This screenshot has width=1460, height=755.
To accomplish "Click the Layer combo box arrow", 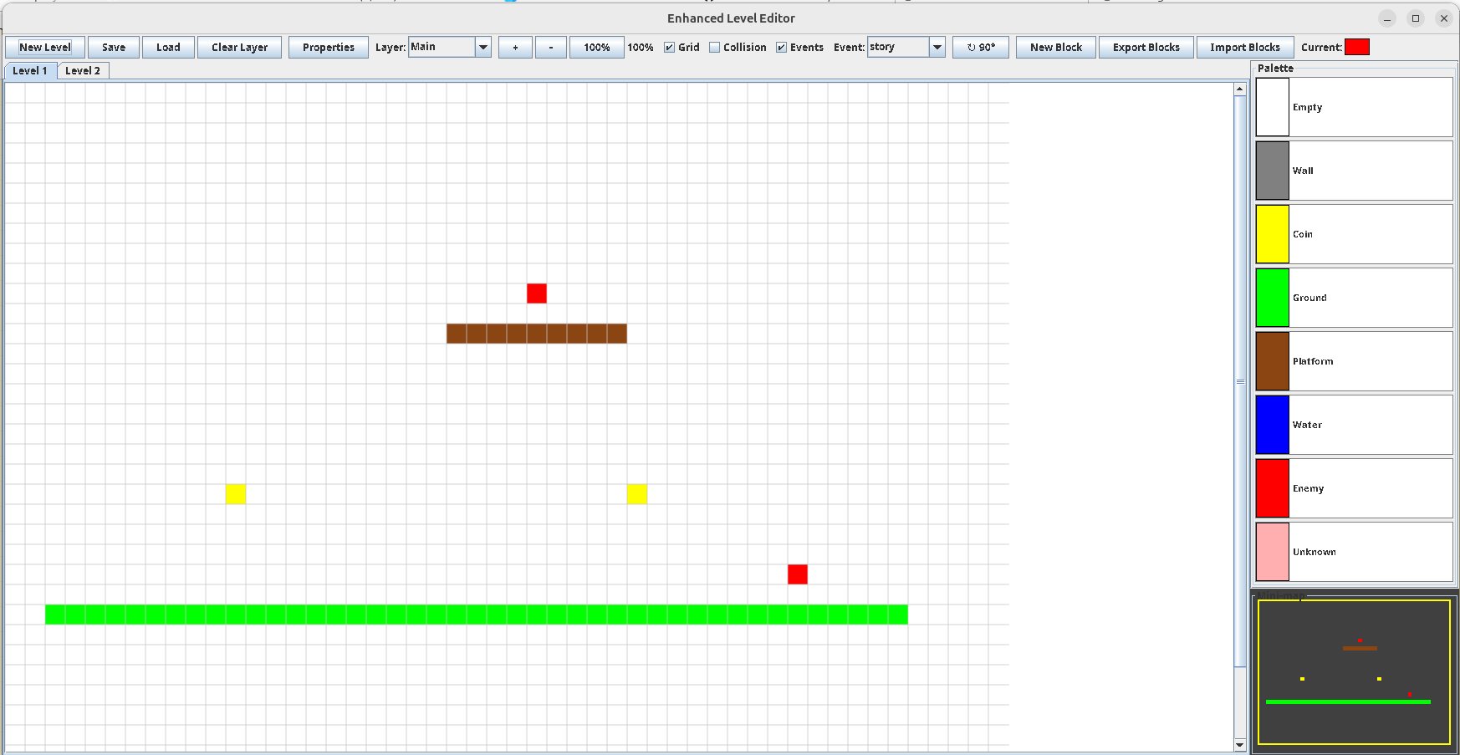I will coord(483,47).
